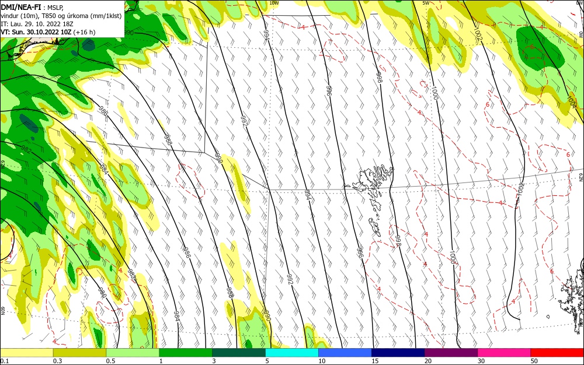Viewport: 584px width, 365px height.
Task: Pick the light green 0.5–1 legend swatch
Action: tap(133, 353)
